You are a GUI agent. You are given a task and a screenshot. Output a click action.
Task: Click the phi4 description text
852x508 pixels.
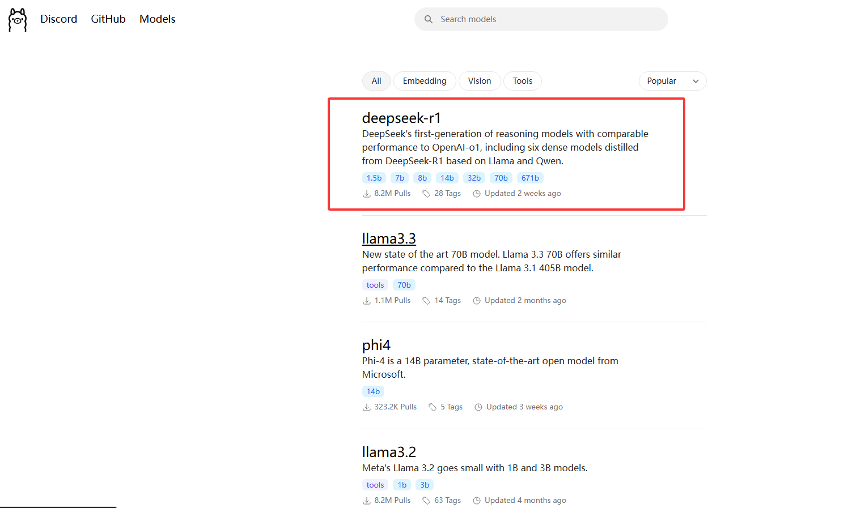point(490,368)
